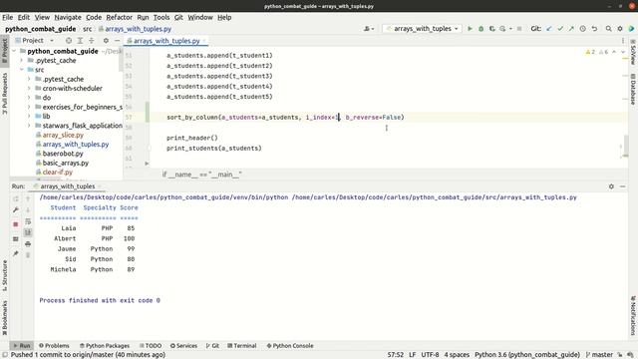Expand the top-level .pytest_cache folder

(x=22, y=60)
